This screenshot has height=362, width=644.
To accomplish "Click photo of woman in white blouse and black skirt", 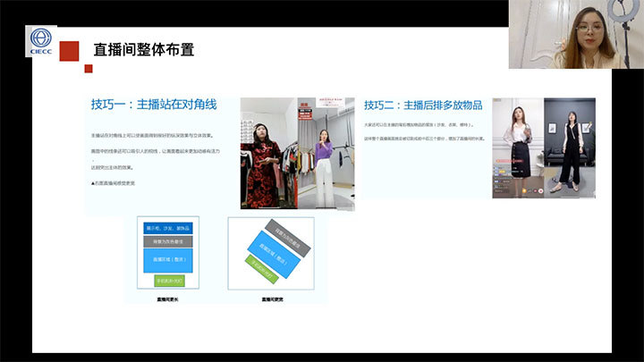I will 518,147.
